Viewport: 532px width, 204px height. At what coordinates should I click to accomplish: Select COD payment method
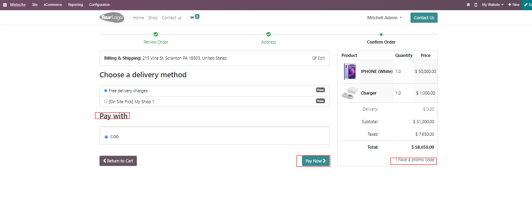[x=106, y=137]
